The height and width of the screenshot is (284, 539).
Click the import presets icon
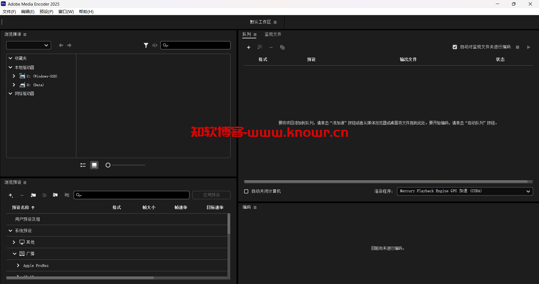click(55, 195)
